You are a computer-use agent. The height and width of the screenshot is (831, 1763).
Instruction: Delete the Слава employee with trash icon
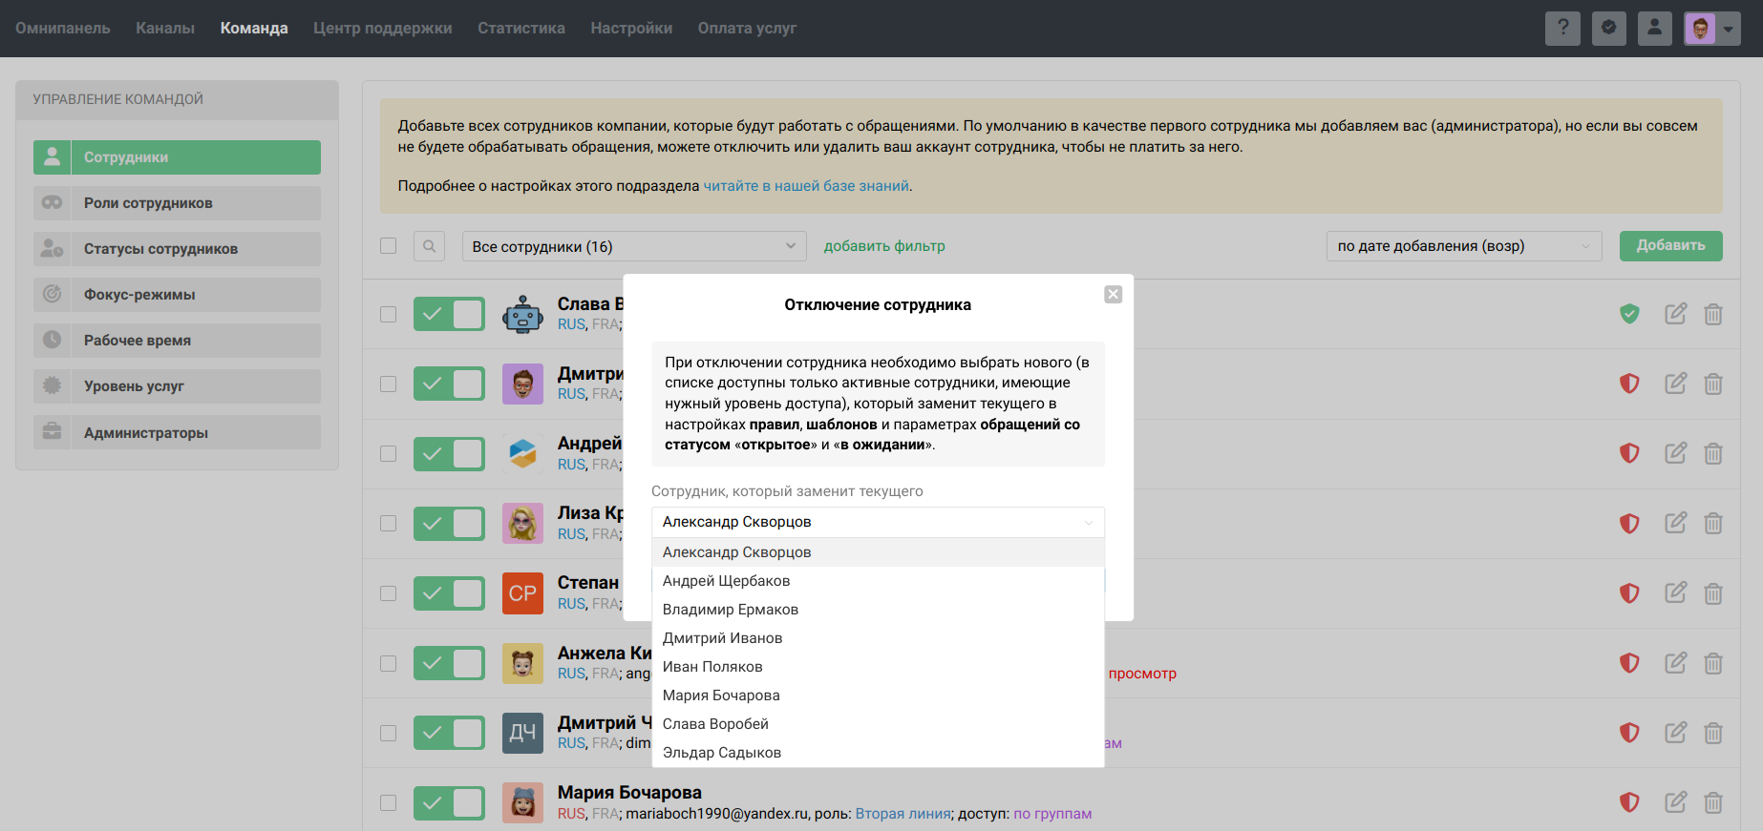click(x=1713, y=314)
